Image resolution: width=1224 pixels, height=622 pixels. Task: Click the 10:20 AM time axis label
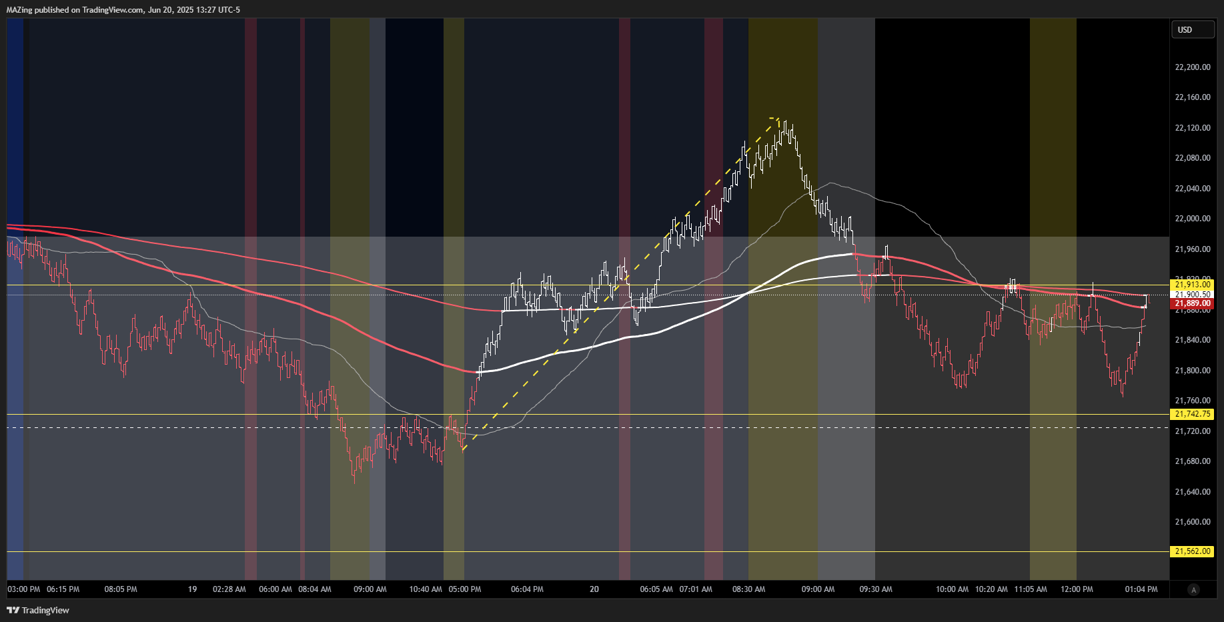click(992, 589)
